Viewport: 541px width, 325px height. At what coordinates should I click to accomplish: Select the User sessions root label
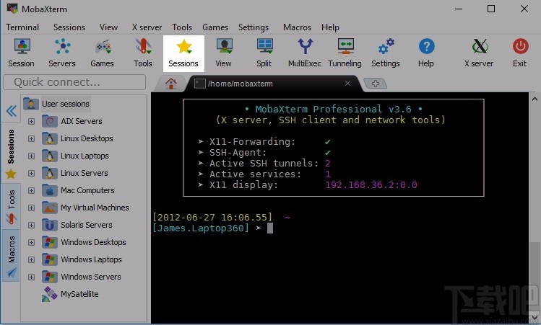(66, 104)
